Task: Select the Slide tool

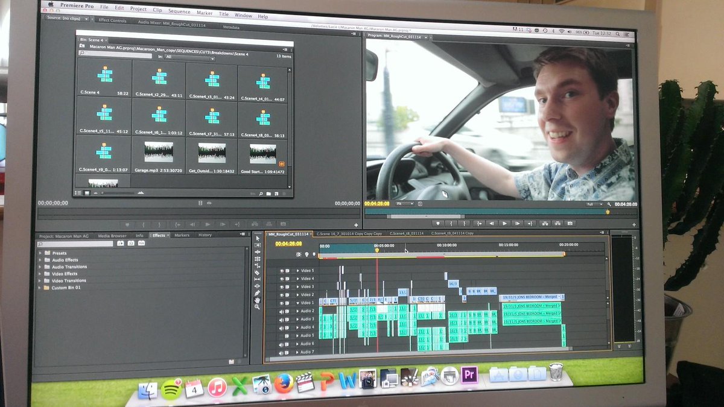Action: tap(257, 286)
